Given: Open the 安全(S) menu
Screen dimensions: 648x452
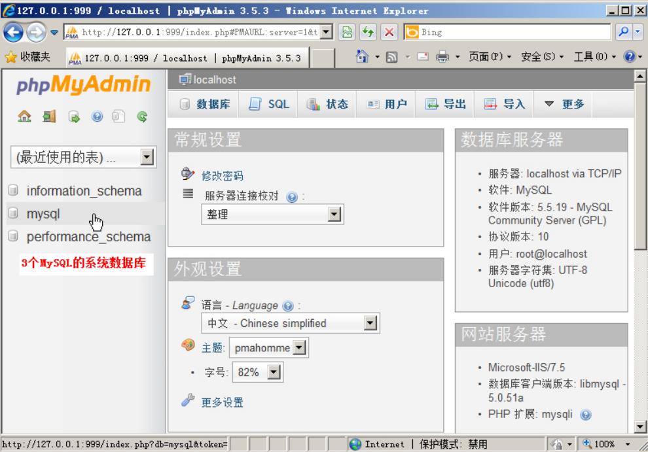Looking at the screenshot, I should [542, 57].
